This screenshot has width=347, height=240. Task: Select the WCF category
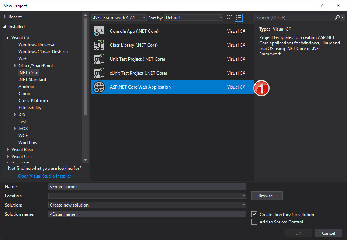[x=23, y=136]
